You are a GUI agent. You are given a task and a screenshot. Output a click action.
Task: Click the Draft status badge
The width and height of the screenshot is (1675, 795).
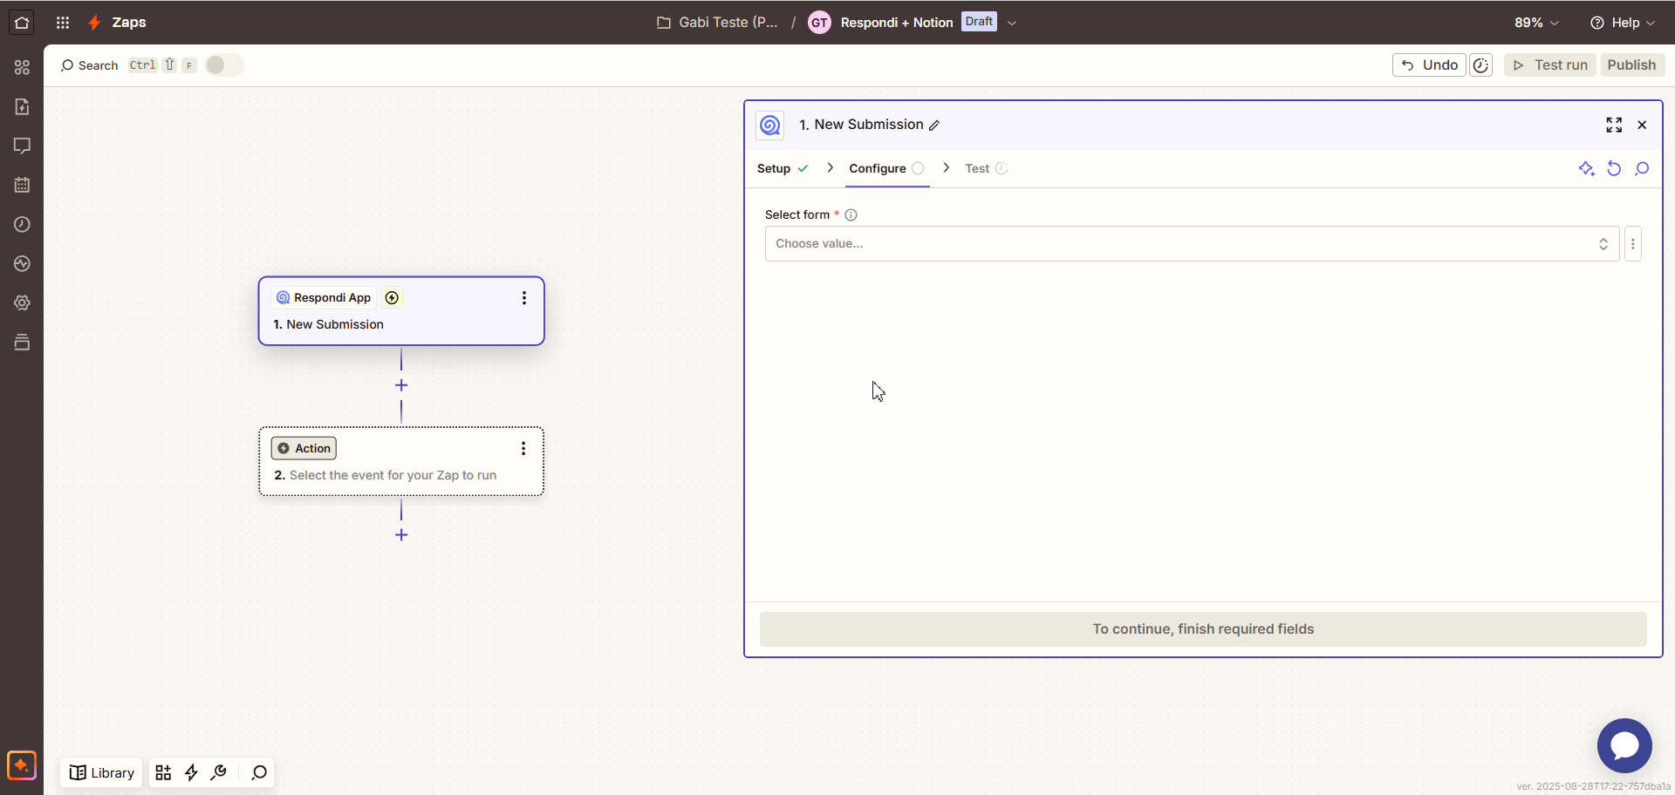pos(979,22)
